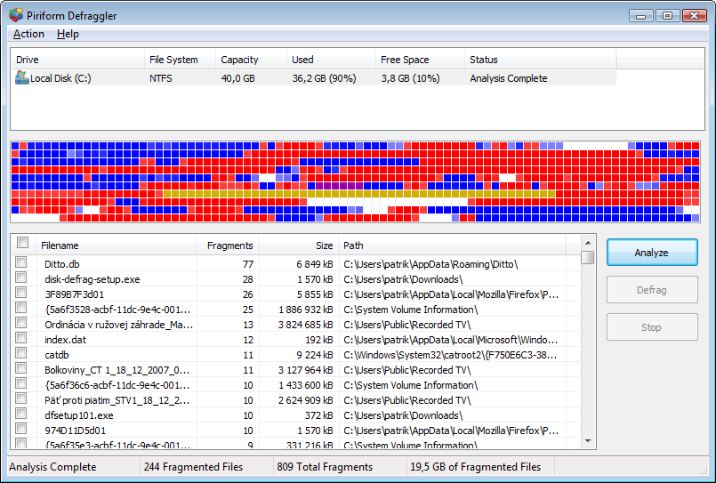Sort the list by the Filename column header
This screenshot has height=483, width=716.
tap(117, 246)
